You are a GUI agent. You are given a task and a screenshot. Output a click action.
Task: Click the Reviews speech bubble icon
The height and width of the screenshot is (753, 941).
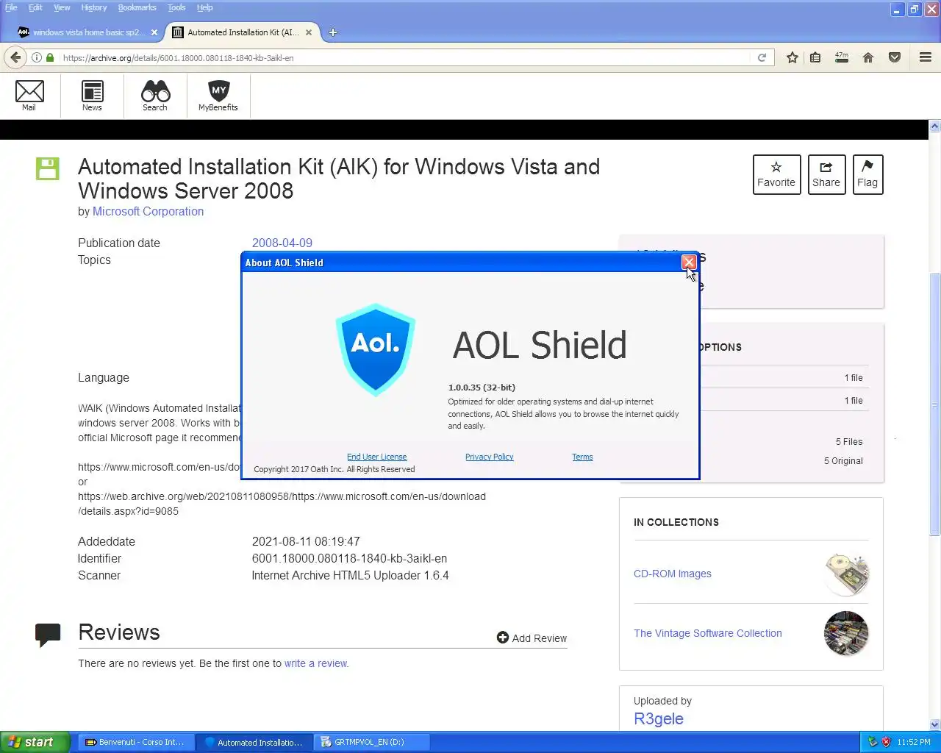48,635
